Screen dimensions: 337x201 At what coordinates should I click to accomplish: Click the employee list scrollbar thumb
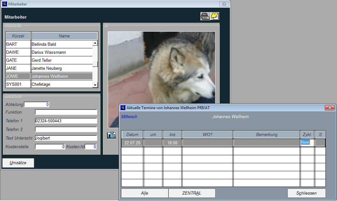coord(95,64)
